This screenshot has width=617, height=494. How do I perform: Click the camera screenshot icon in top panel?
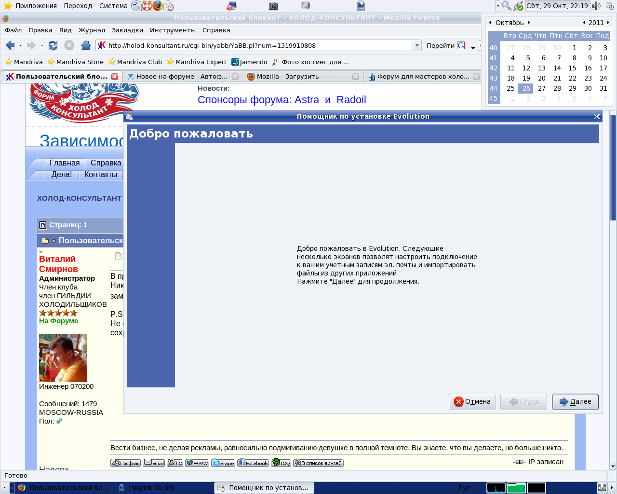click(x=273, y=6)
